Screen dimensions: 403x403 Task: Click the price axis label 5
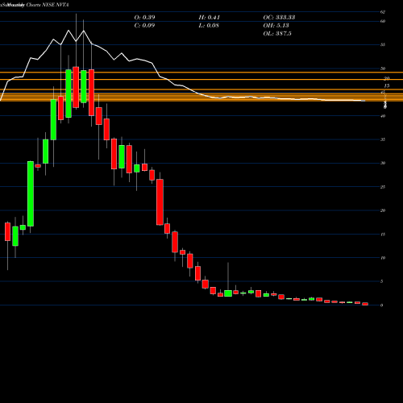point(382,281)
